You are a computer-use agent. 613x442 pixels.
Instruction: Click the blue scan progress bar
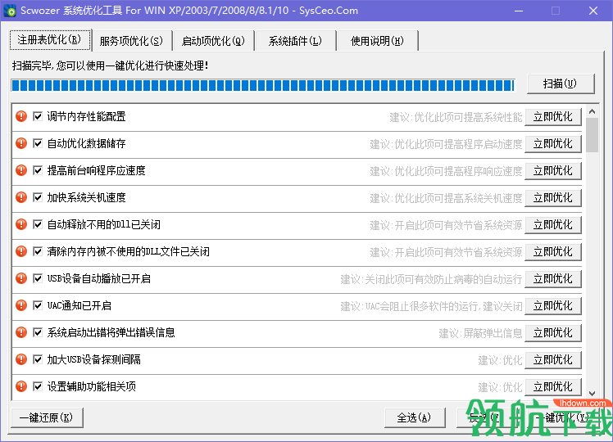(263, 85)
